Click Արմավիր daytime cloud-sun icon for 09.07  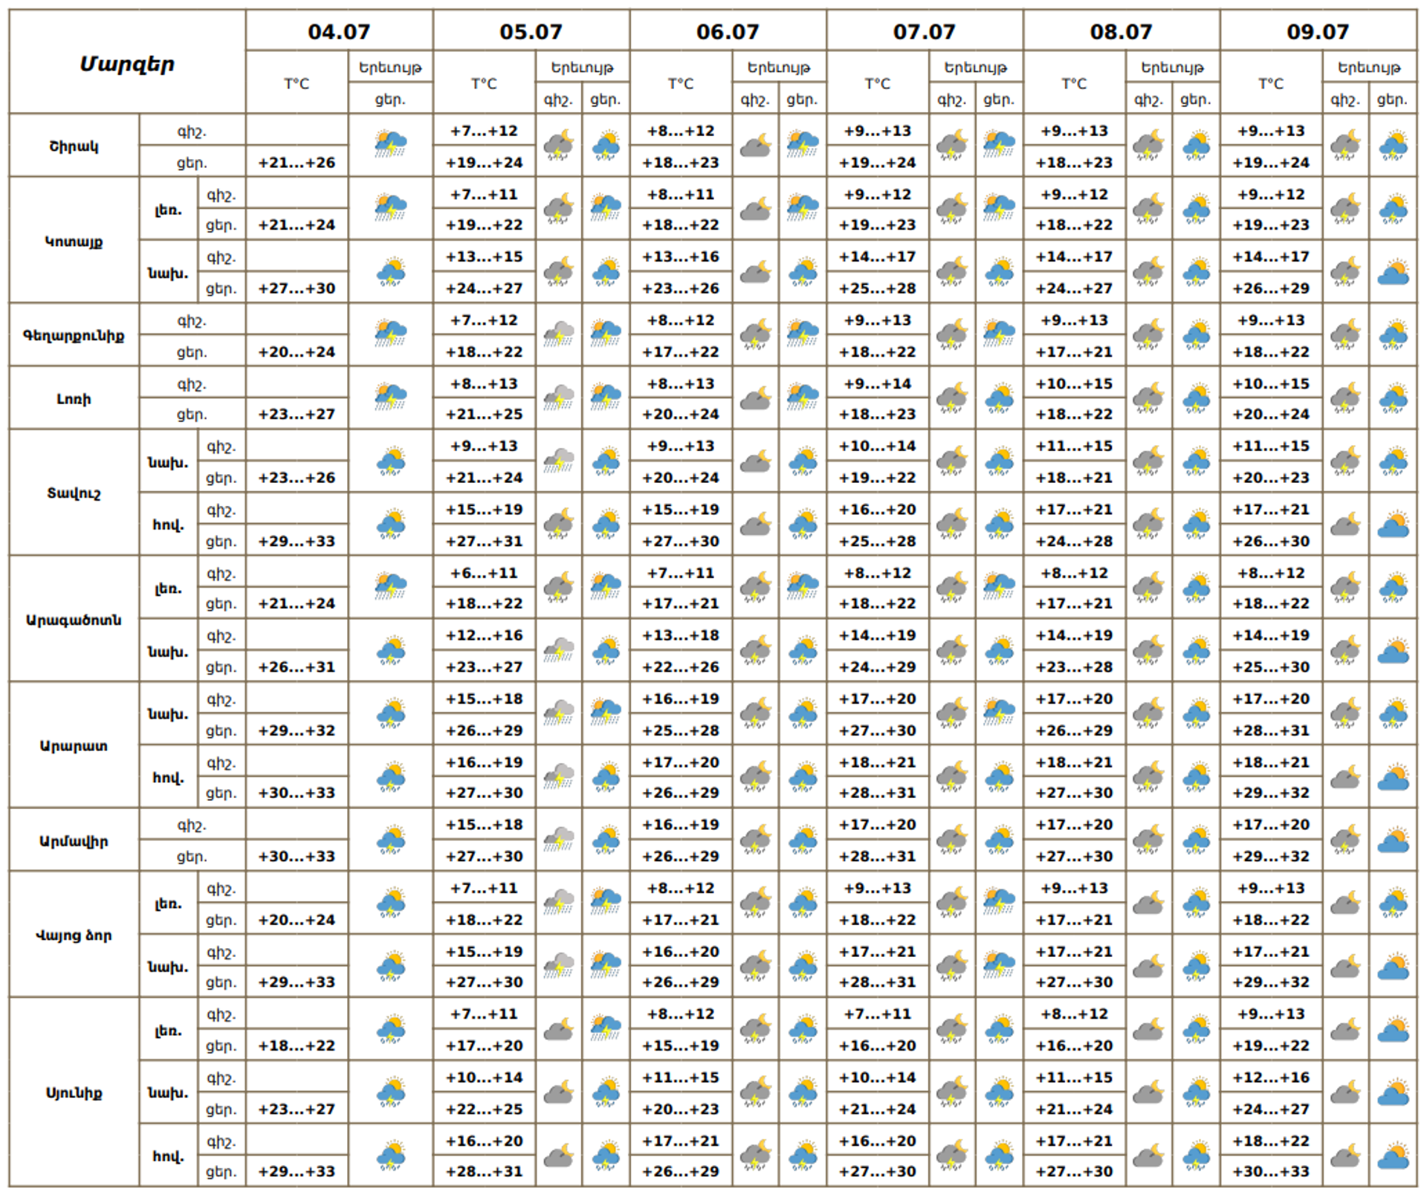click(x=1393, y=840)
